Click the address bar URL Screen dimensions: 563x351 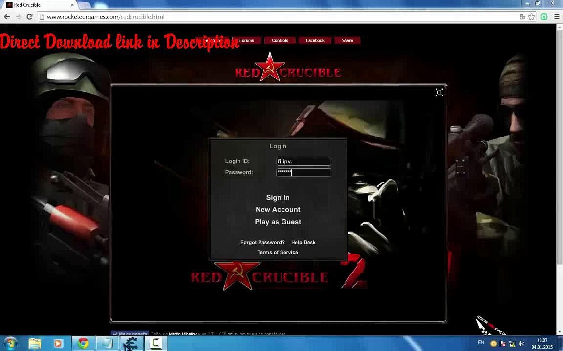pyautogui.click(x=106, y=17)
